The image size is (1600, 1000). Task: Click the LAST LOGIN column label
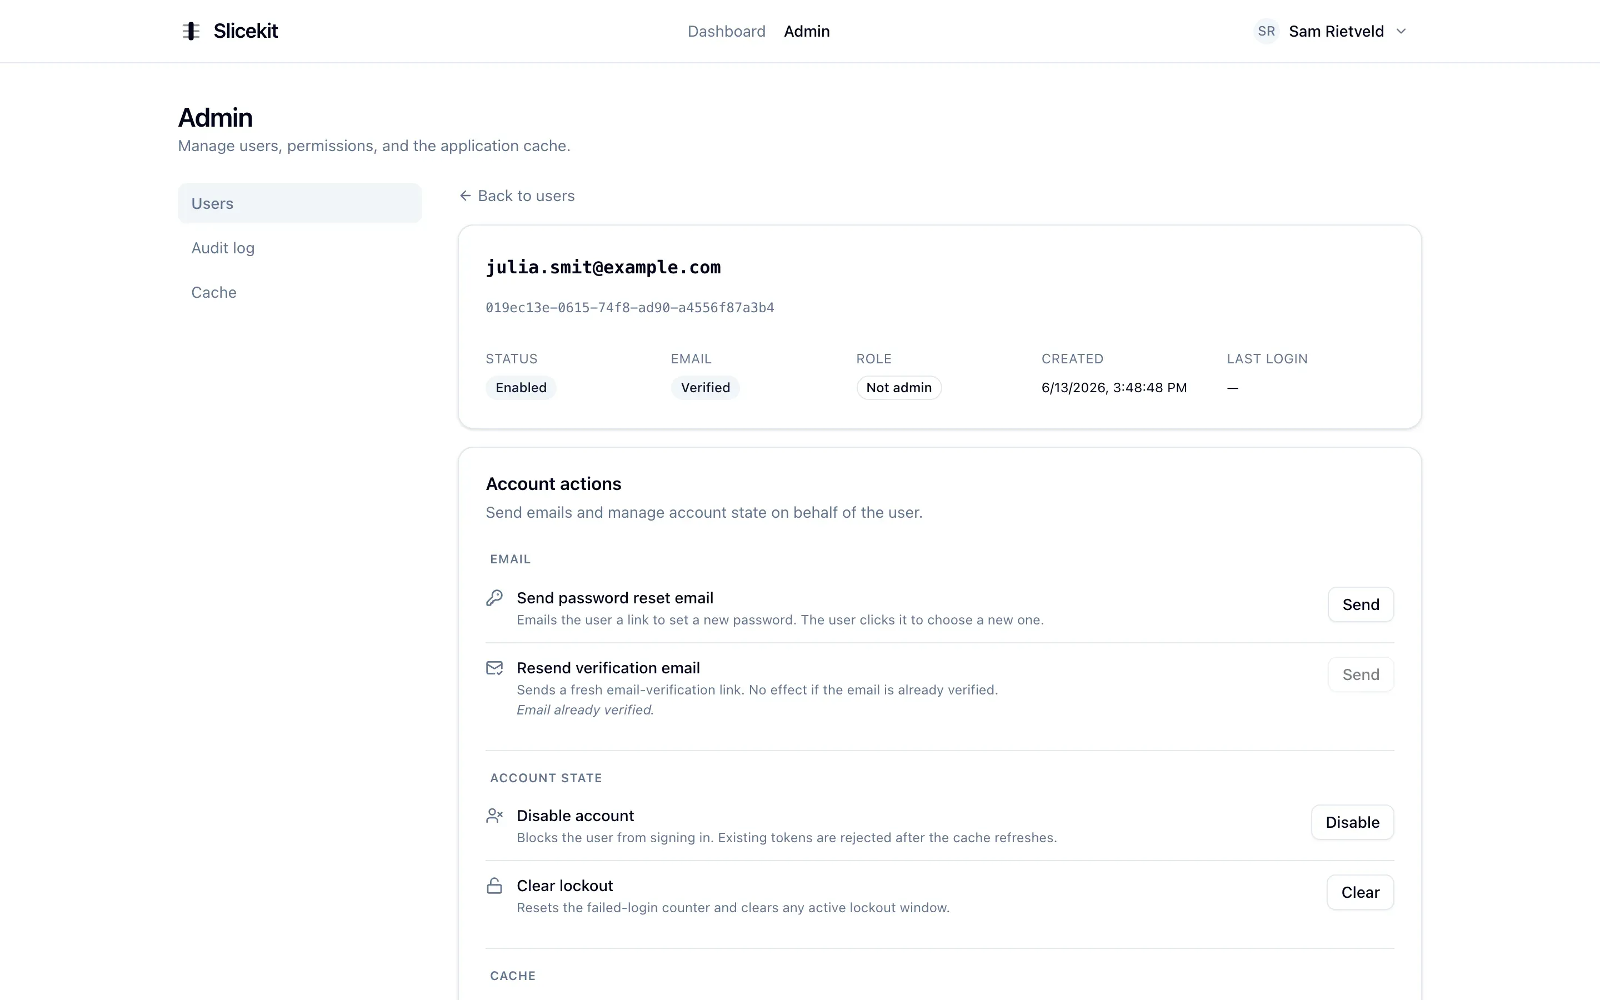[x=1267, y=358]
